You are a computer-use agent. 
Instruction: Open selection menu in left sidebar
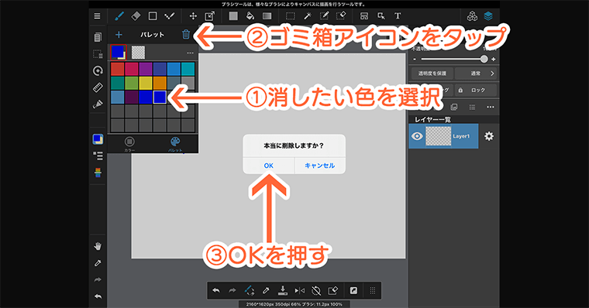point(98,54)
